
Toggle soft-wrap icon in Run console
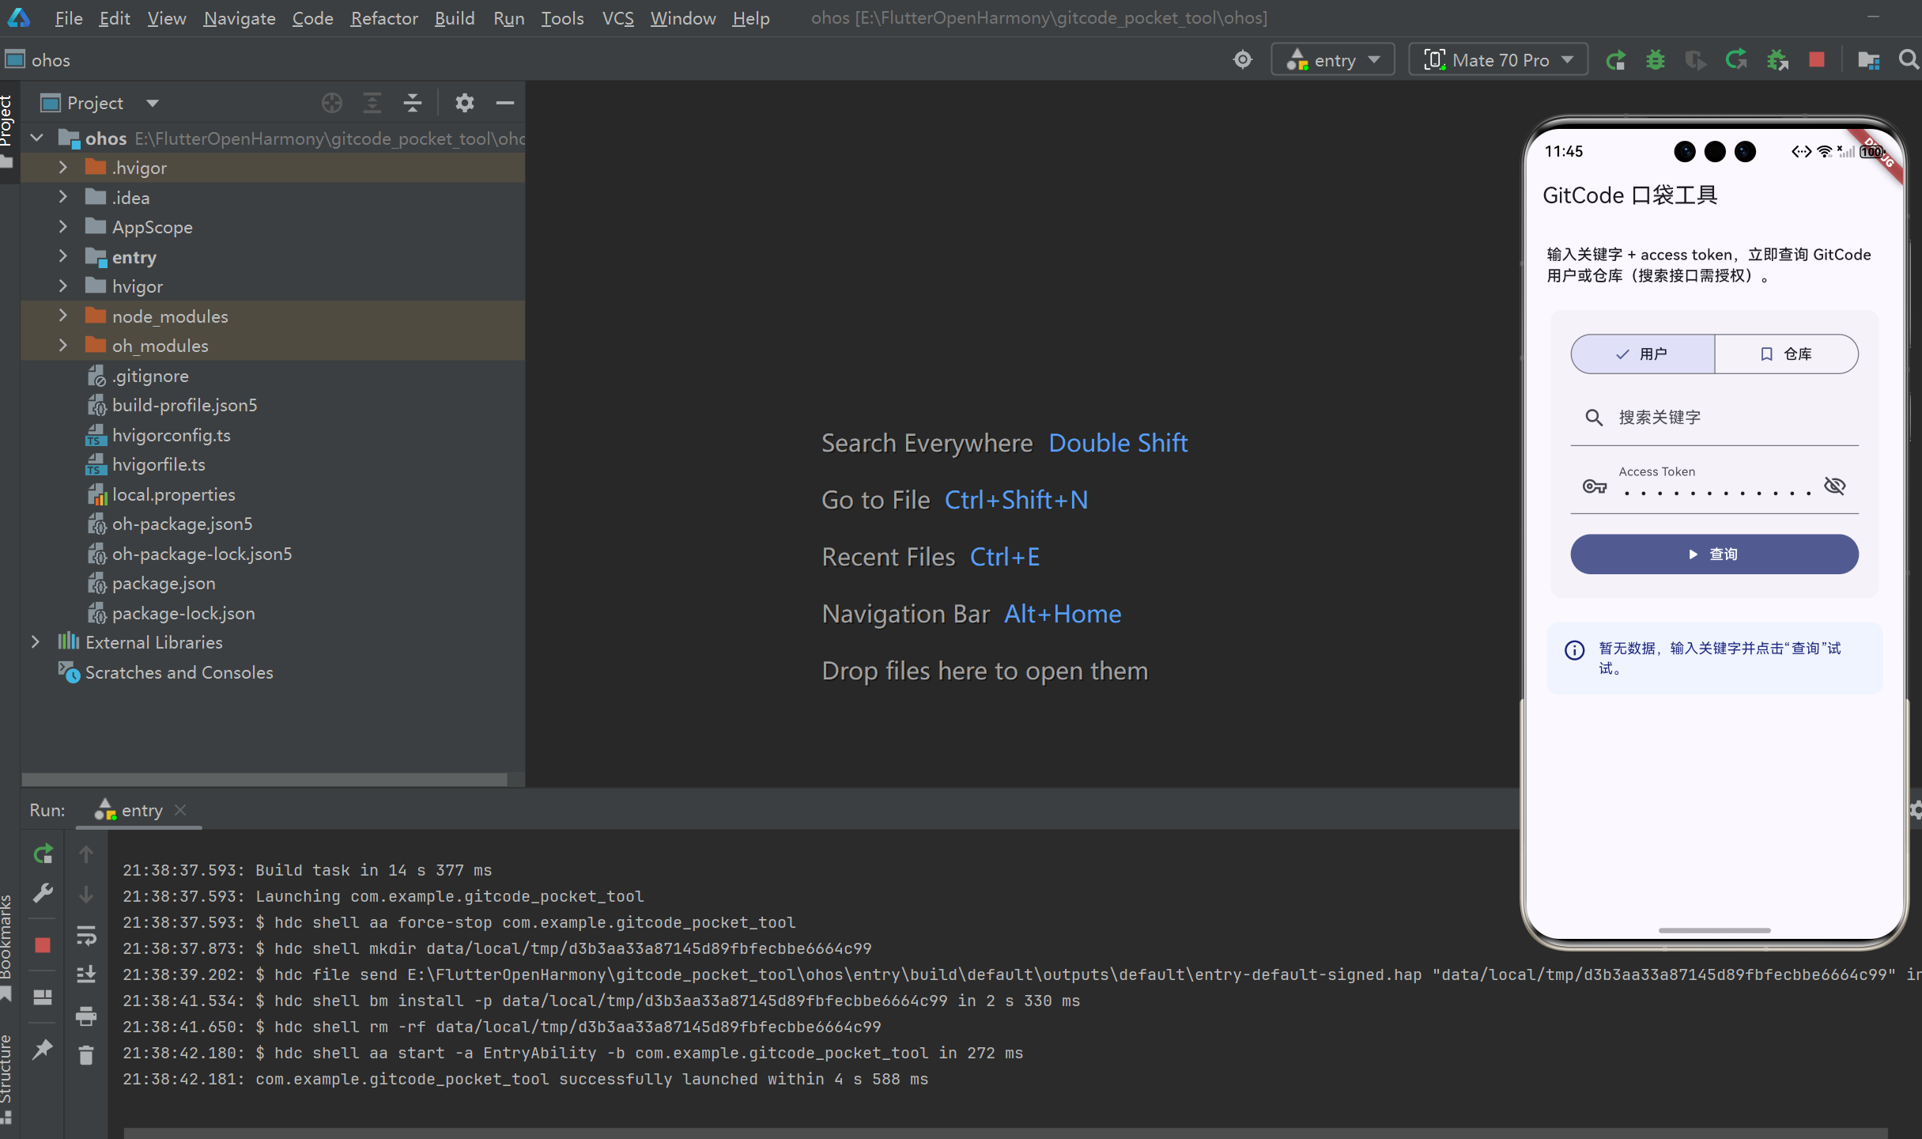[86, 937]
